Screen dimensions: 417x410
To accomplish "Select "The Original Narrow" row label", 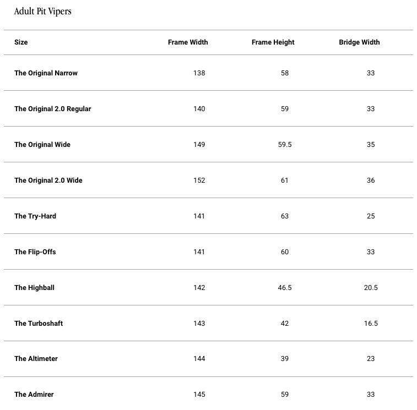I will tap(46, 73).
